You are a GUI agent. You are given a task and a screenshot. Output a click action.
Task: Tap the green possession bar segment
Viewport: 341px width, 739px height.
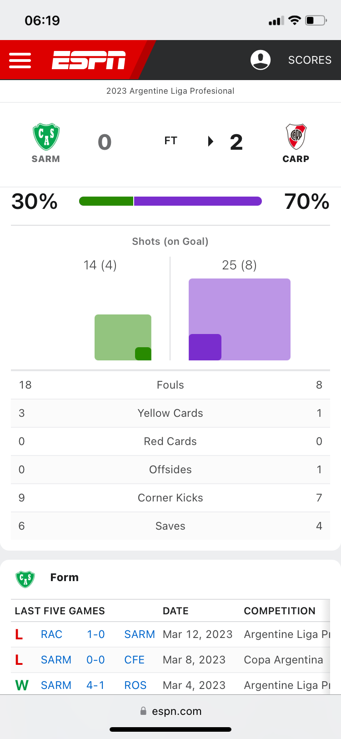pyautogui.click(x=106, y=201)
